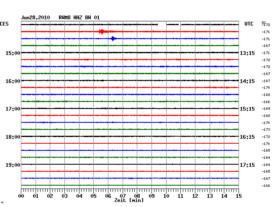Screen dimensions: 272x207
Task: Select the 17:00 local time label
Action: click(13, 109)
